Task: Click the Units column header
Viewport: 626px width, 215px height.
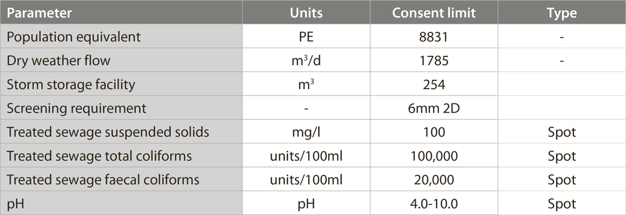Action: (306, 13)
